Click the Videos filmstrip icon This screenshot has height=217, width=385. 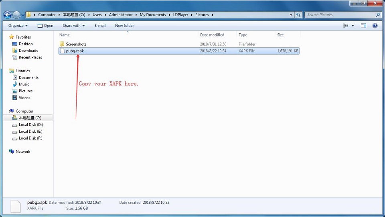coord(15,98)
